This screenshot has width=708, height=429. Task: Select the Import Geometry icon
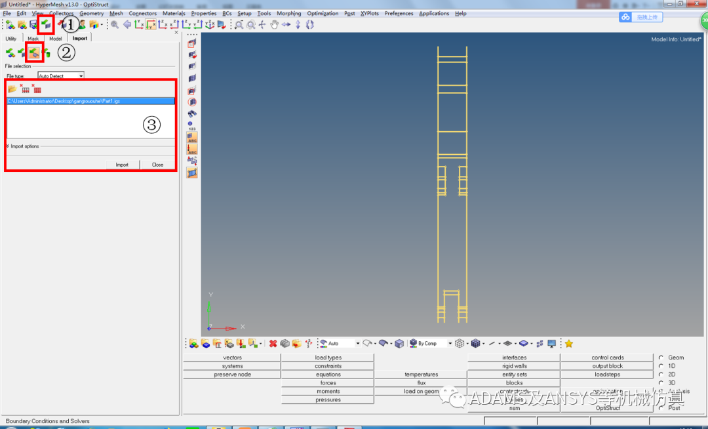click(34, 52)
